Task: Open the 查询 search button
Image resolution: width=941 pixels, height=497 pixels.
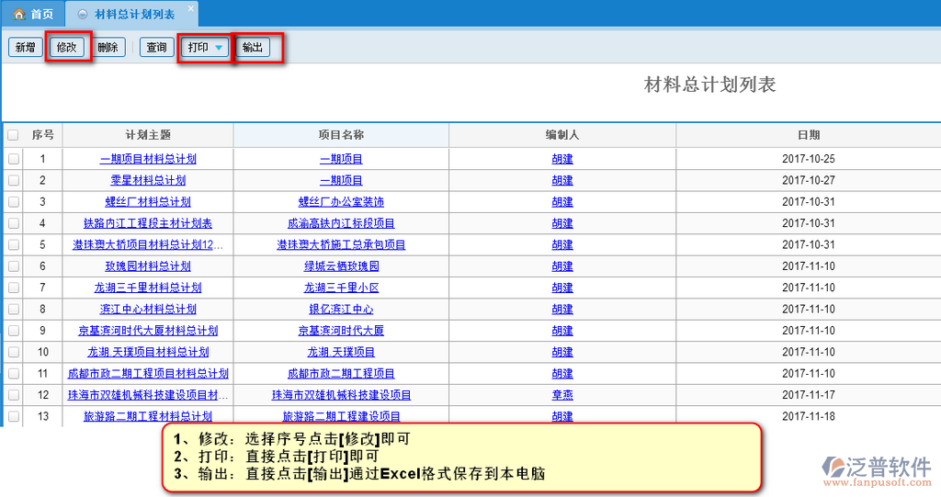Action: pos(157,47)
